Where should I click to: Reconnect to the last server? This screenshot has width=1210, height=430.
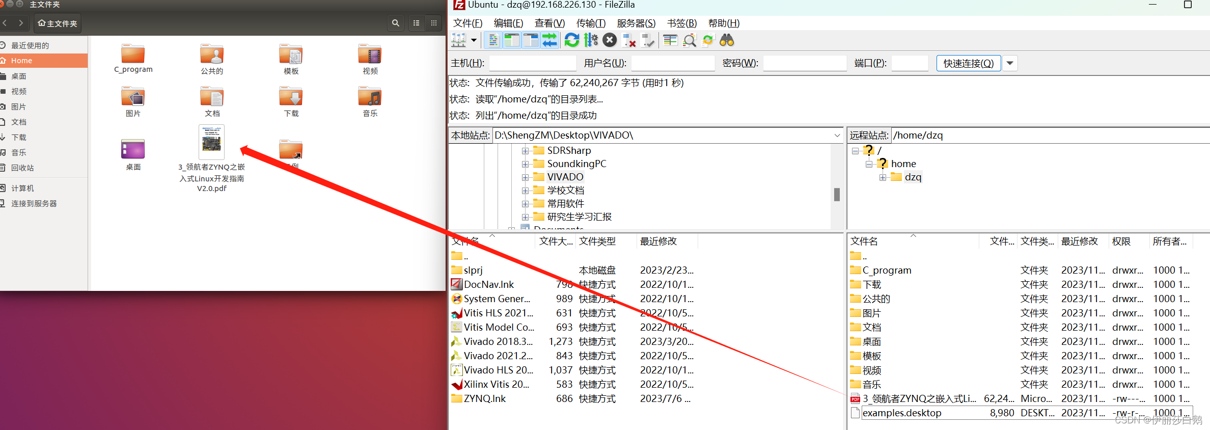tap(648, 40)
